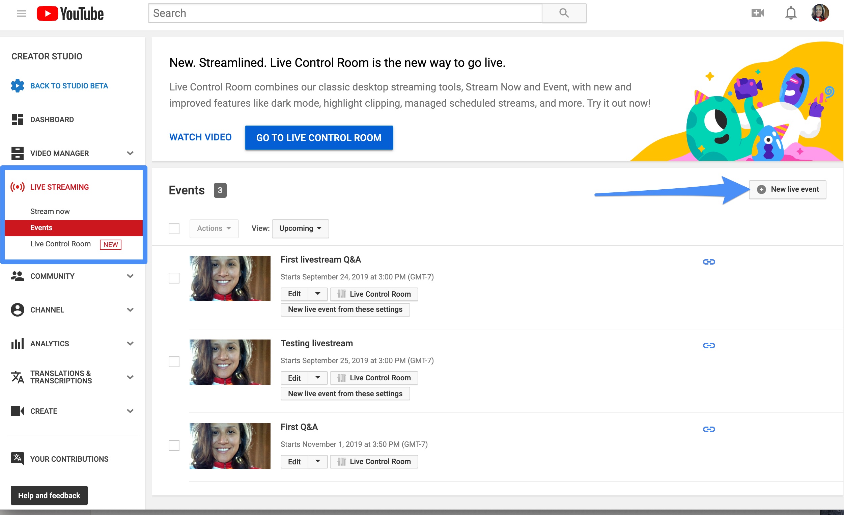This screenshot has width=844, height=515.
Task: Click Back to Studio Beta
Action: tap(69, 86)
